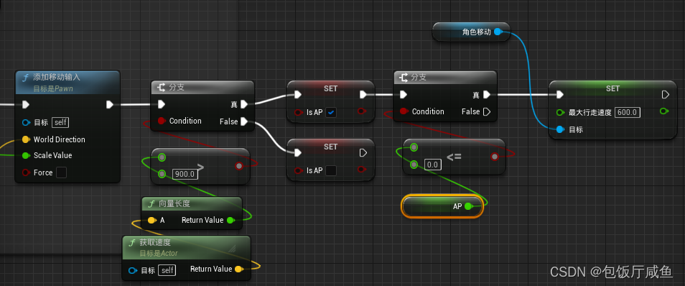Select the 添加移动输入 node title
Viewport: 685px width, 286px height.
coord(57,78)
